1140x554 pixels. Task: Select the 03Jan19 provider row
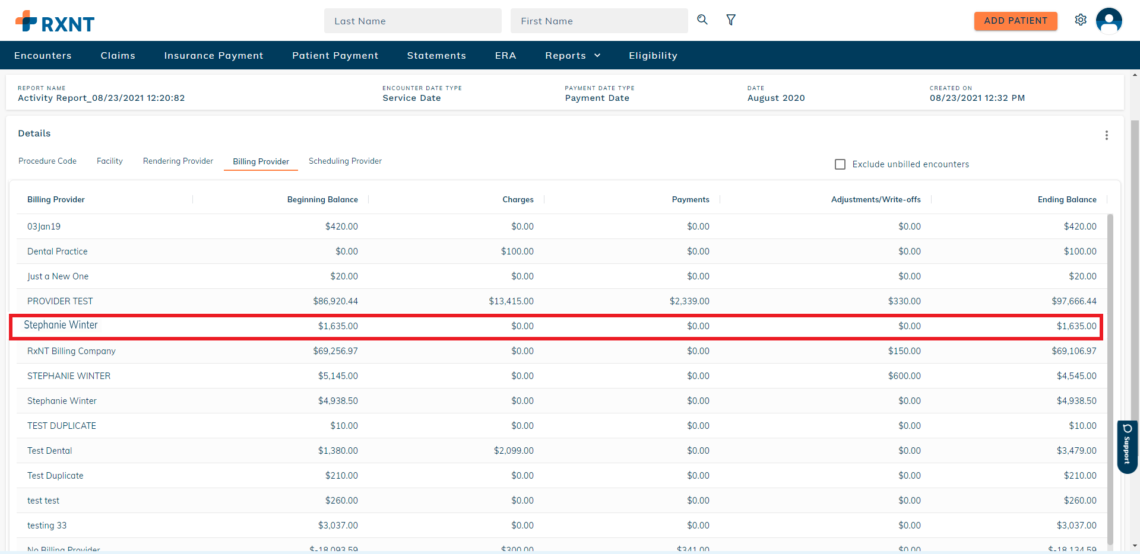pos(562,227)
